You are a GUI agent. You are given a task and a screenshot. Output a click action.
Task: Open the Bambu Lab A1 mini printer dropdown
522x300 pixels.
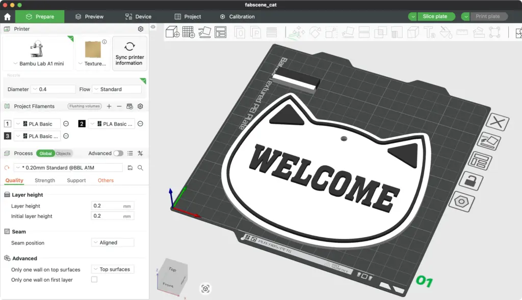39,64
